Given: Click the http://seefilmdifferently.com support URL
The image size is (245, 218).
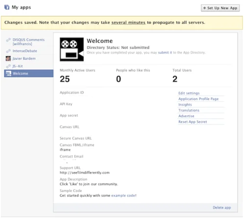Looking at the screenshot, I should pyautogui.click(x=85, y=172).
